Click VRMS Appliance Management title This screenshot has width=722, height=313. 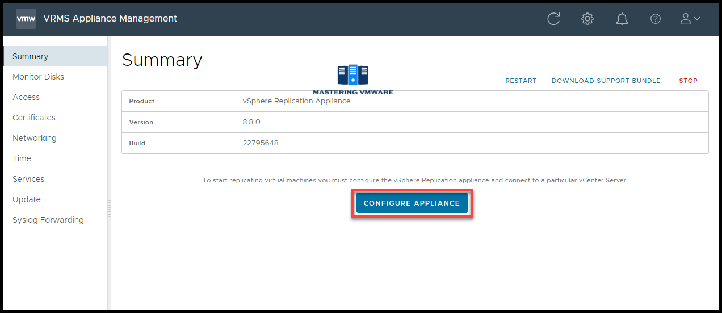[x=110, y=19]
